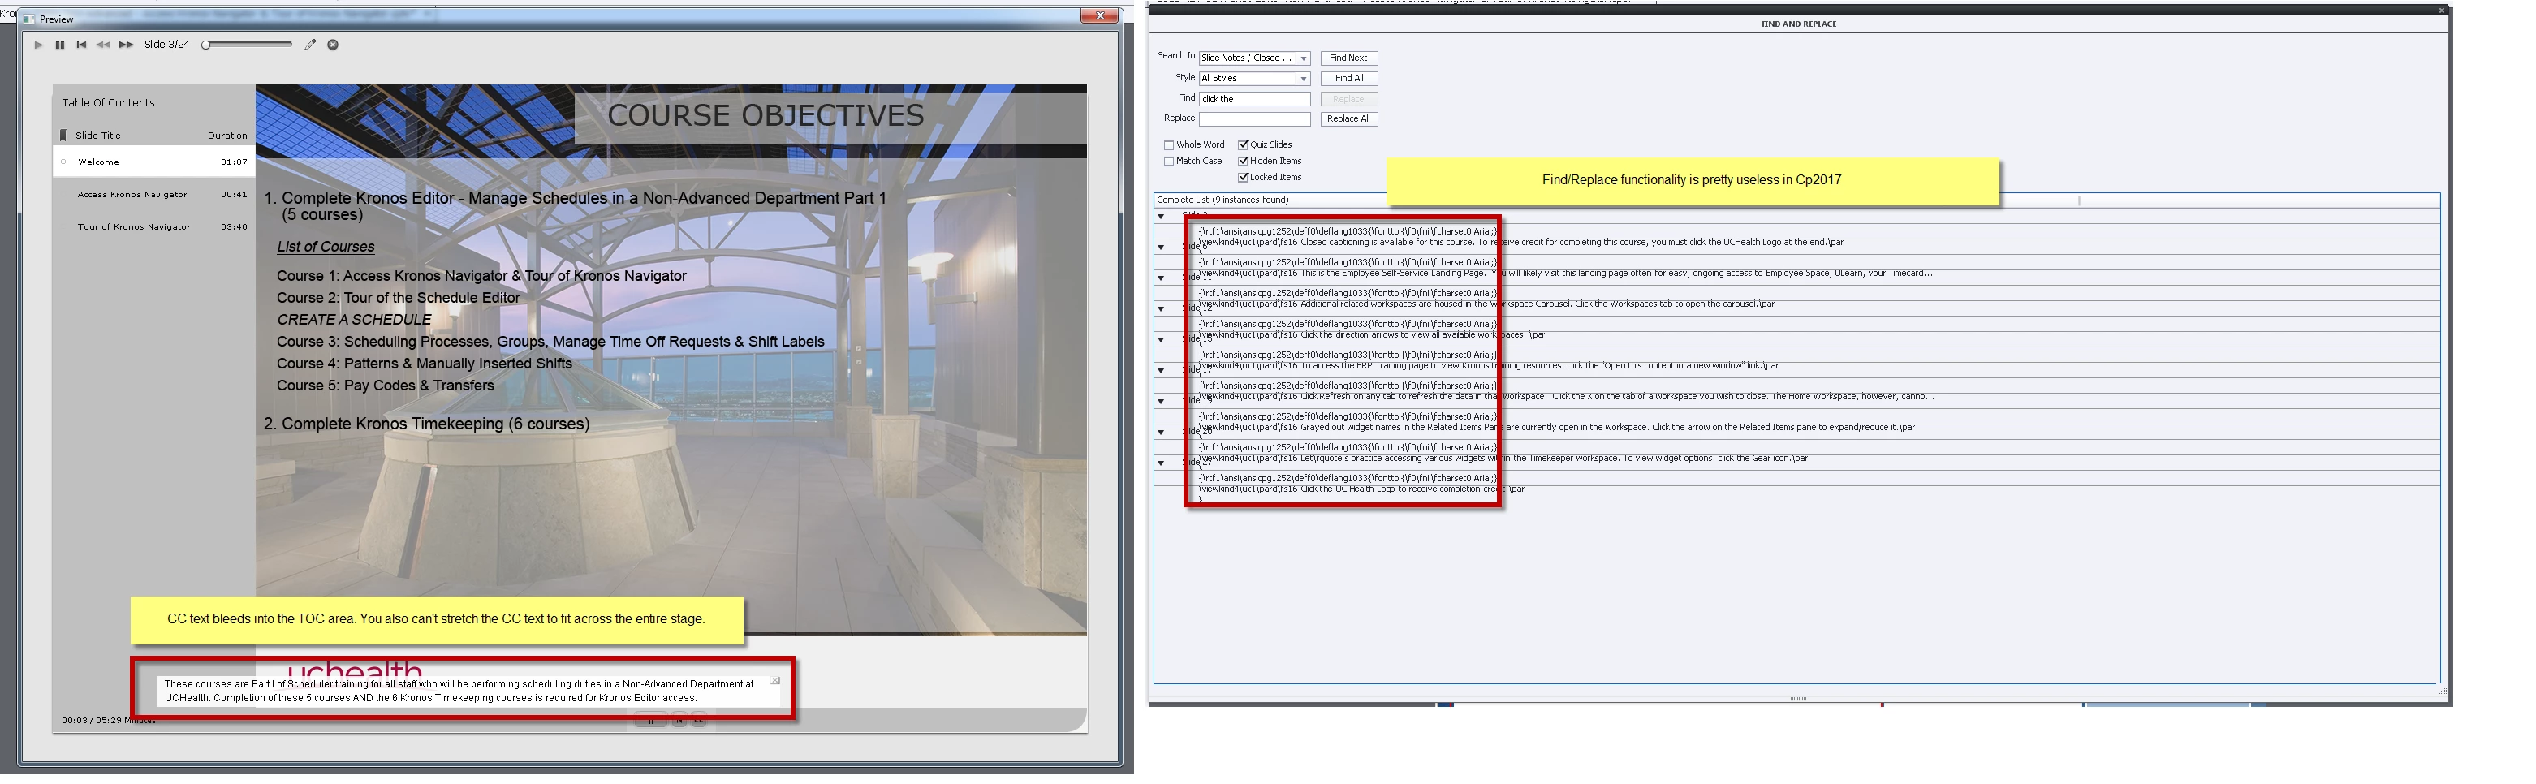Viewport: 2536px width, 784px height.
Task: Select the Welcome entry in the Table of Contents
Action: 153,162
